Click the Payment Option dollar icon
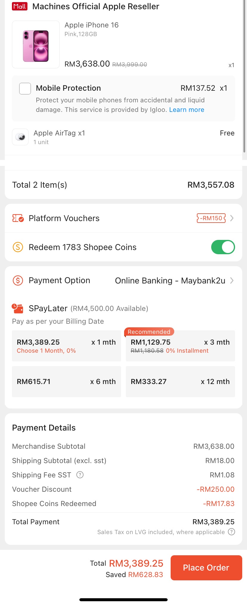Viewport: 247px width, 606px height. tap(18, 280)
